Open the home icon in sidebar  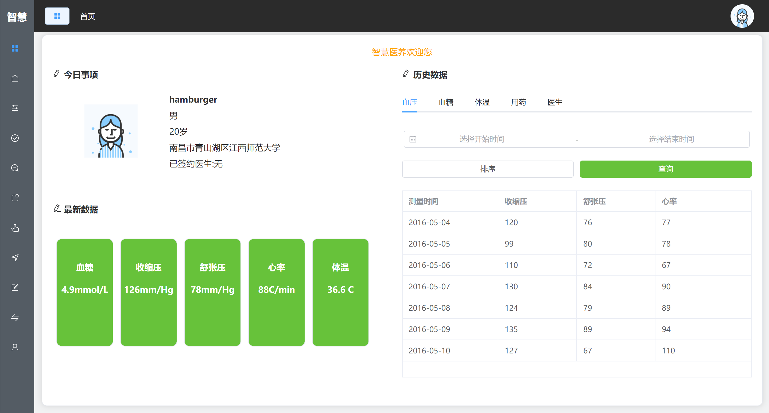pos(15,78)
